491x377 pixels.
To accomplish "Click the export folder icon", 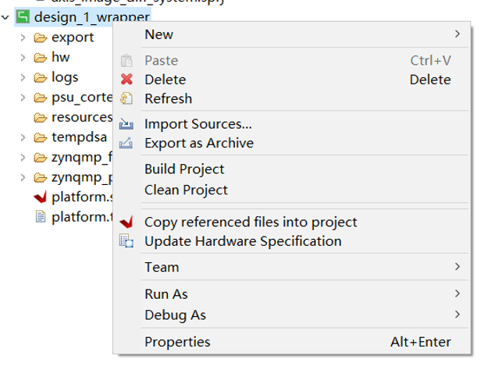I will click(41, 37).
